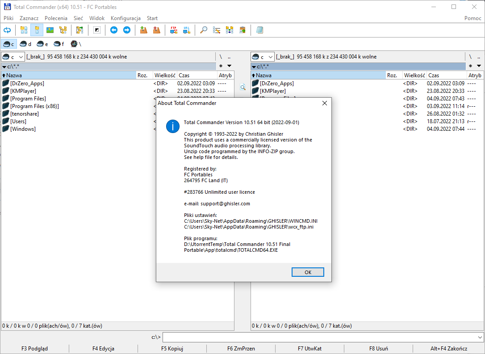Viewport: 485px width, 354px height.
Task: Expand the command line history dropdown
Action: click(480, 337)
